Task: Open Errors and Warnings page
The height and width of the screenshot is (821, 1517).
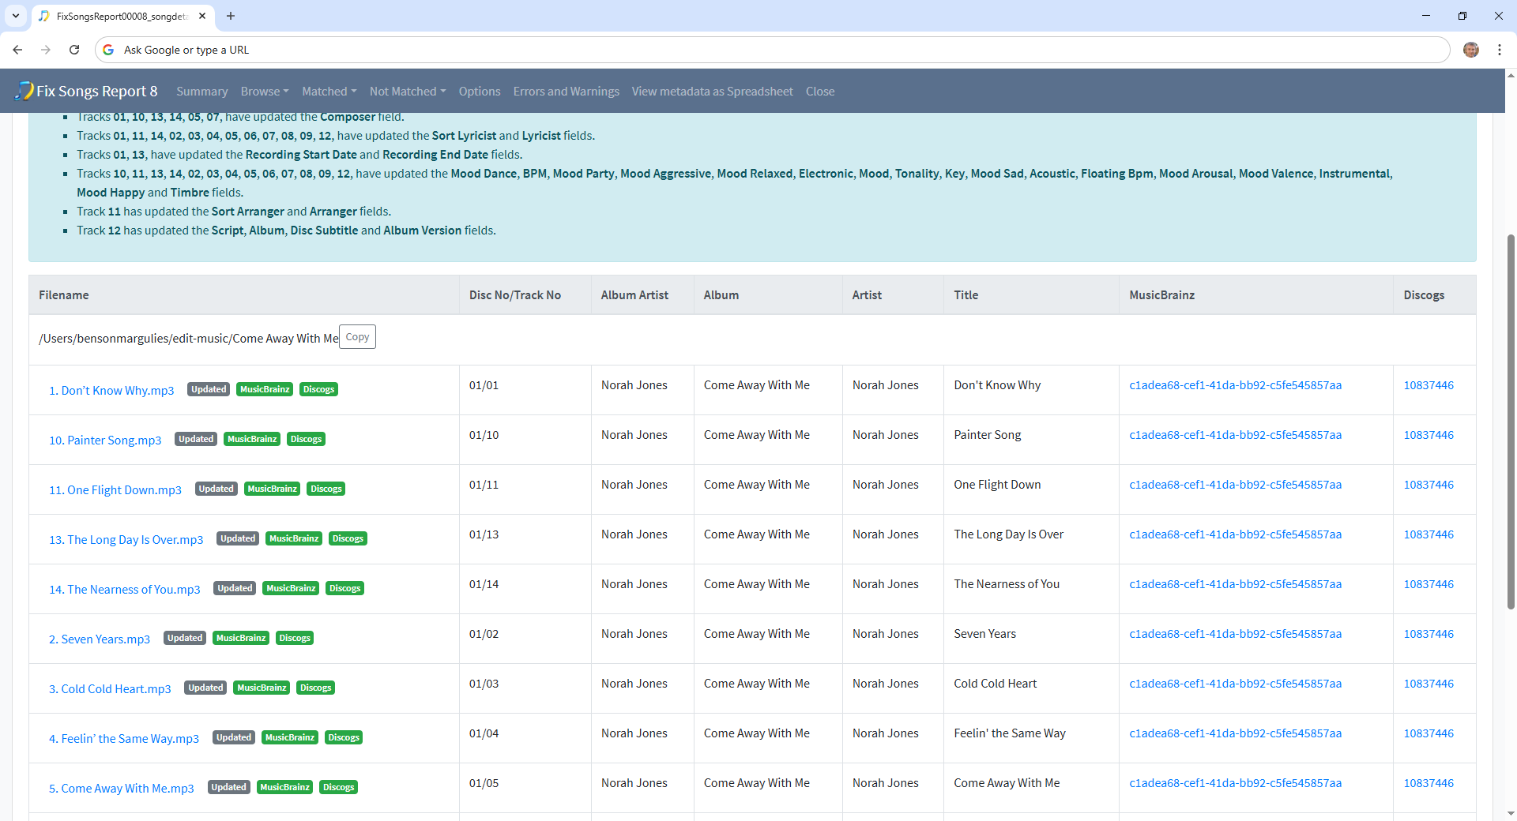Action: tap(566, 92)
